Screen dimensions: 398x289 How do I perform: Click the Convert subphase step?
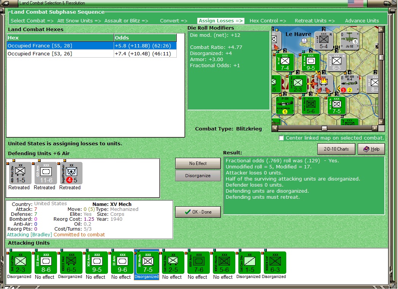point(174,21)
